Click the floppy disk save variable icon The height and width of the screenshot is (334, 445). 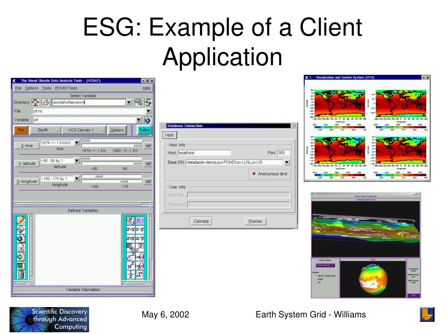pyautogui.click(x=21, y=230)
